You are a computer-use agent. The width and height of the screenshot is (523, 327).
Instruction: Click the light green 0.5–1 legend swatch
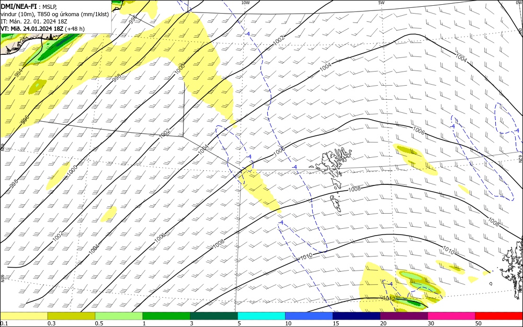tap(119, 316)
